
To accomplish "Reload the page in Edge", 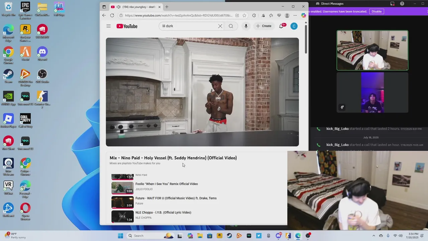I will pyautogui.click(x=112, y=15).
